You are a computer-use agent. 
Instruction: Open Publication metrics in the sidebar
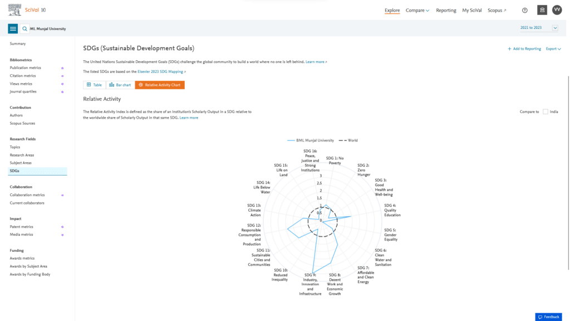click(26, 67)
